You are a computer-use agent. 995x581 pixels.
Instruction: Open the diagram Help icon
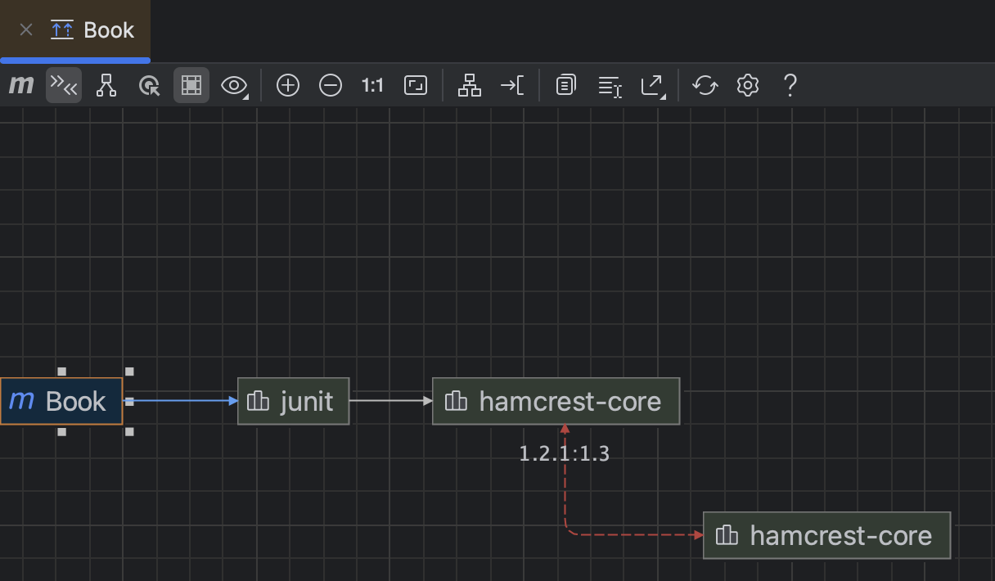point(790,85)
